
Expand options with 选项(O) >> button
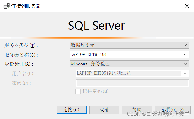point(173,110)
